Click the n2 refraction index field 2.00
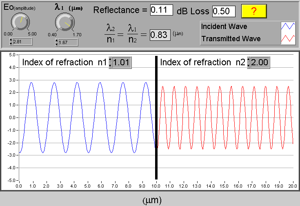The height and width of the screenshot is (206, 300). 260,62
